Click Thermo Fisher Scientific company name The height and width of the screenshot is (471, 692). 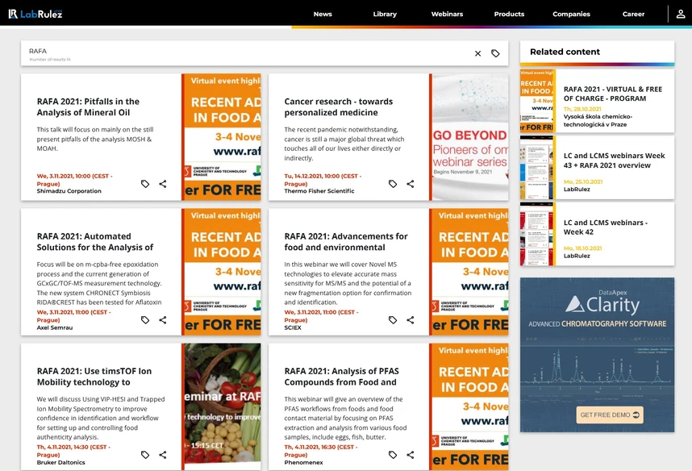pyautogui.click(x=319, y=191)
